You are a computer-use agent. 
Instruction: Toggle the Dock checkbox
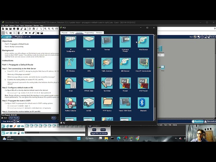[2, 118]
